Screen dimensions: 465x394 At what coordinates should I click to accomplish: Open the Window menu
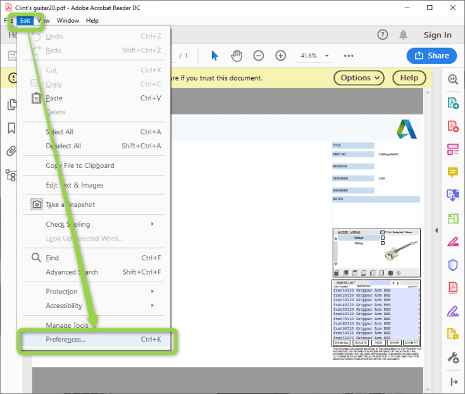[68, 20]
